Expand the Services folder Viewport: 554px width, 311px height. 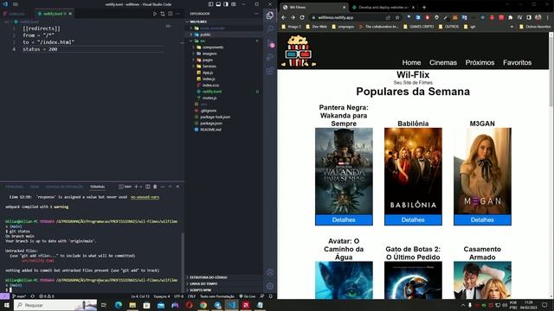pos(225,67)
